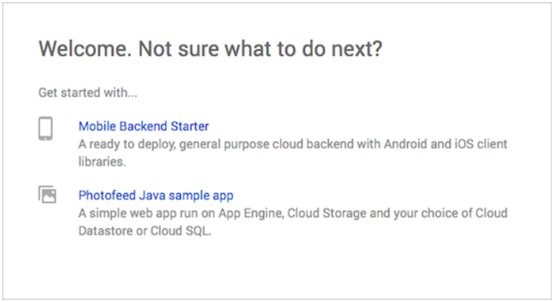Select the icon beside Photofeed Java sample app
Viewport: 554px width, 302px height.
(47, 195)
